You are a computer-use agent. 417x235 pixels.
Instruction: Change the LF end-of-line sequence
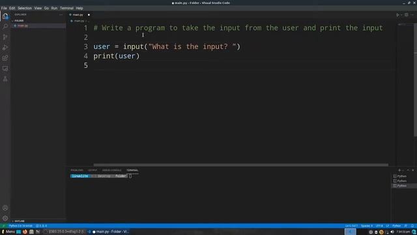point(388,226)
